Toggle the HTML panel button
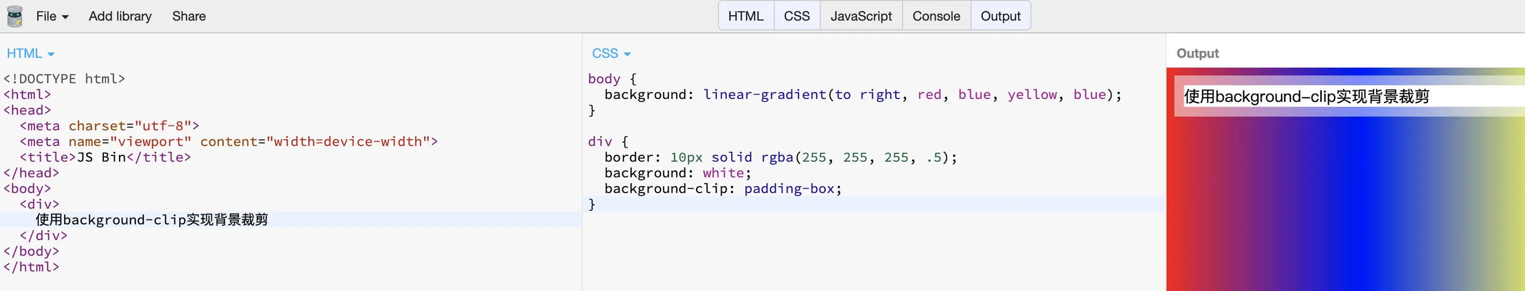Image resolution: width=1525 pixels, height=291 pixels. (745, 16)
